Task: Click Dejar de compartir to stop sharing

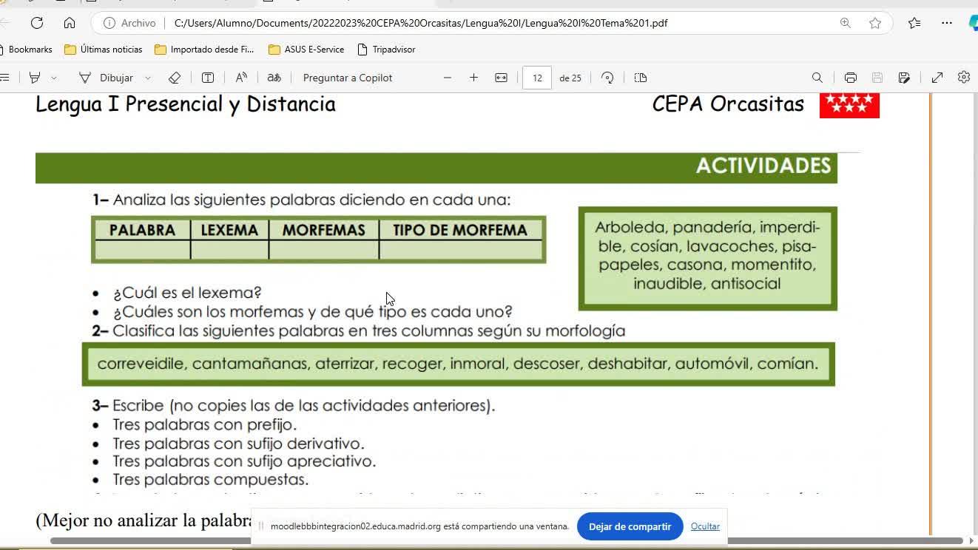Action: point(630,526)
